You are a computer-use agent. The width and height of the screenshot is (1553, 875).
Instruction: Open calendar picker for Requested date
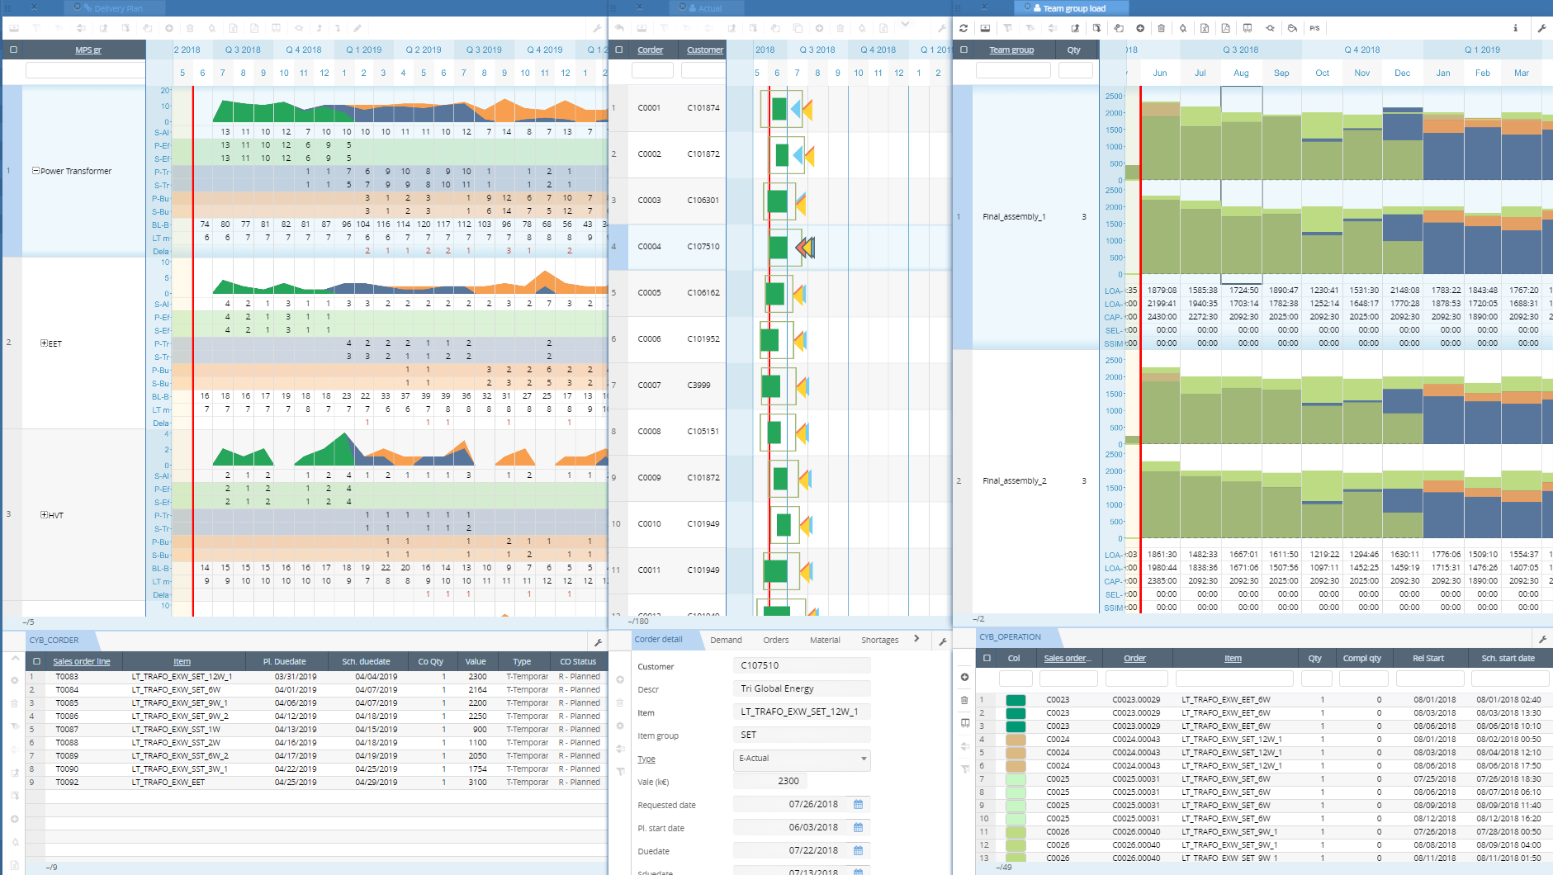(858, 804)
